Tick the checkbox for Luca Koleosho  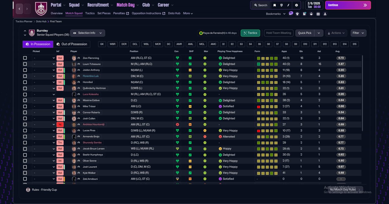25,94
